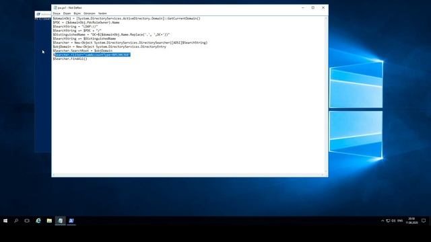Open the Dosya menu in Notepad
Viewport: 431px width, 242px height.
coord(57,13)
